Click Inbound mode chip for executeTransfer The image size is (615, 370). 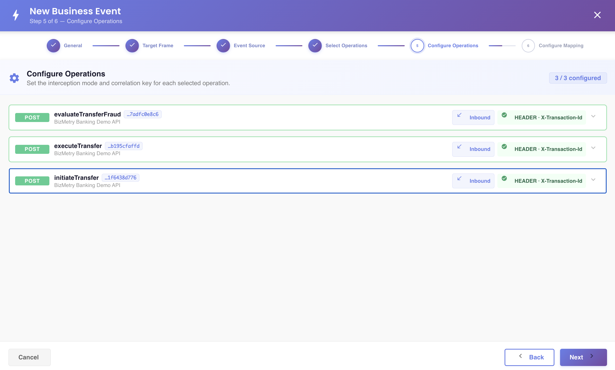[x=473, y=149]
